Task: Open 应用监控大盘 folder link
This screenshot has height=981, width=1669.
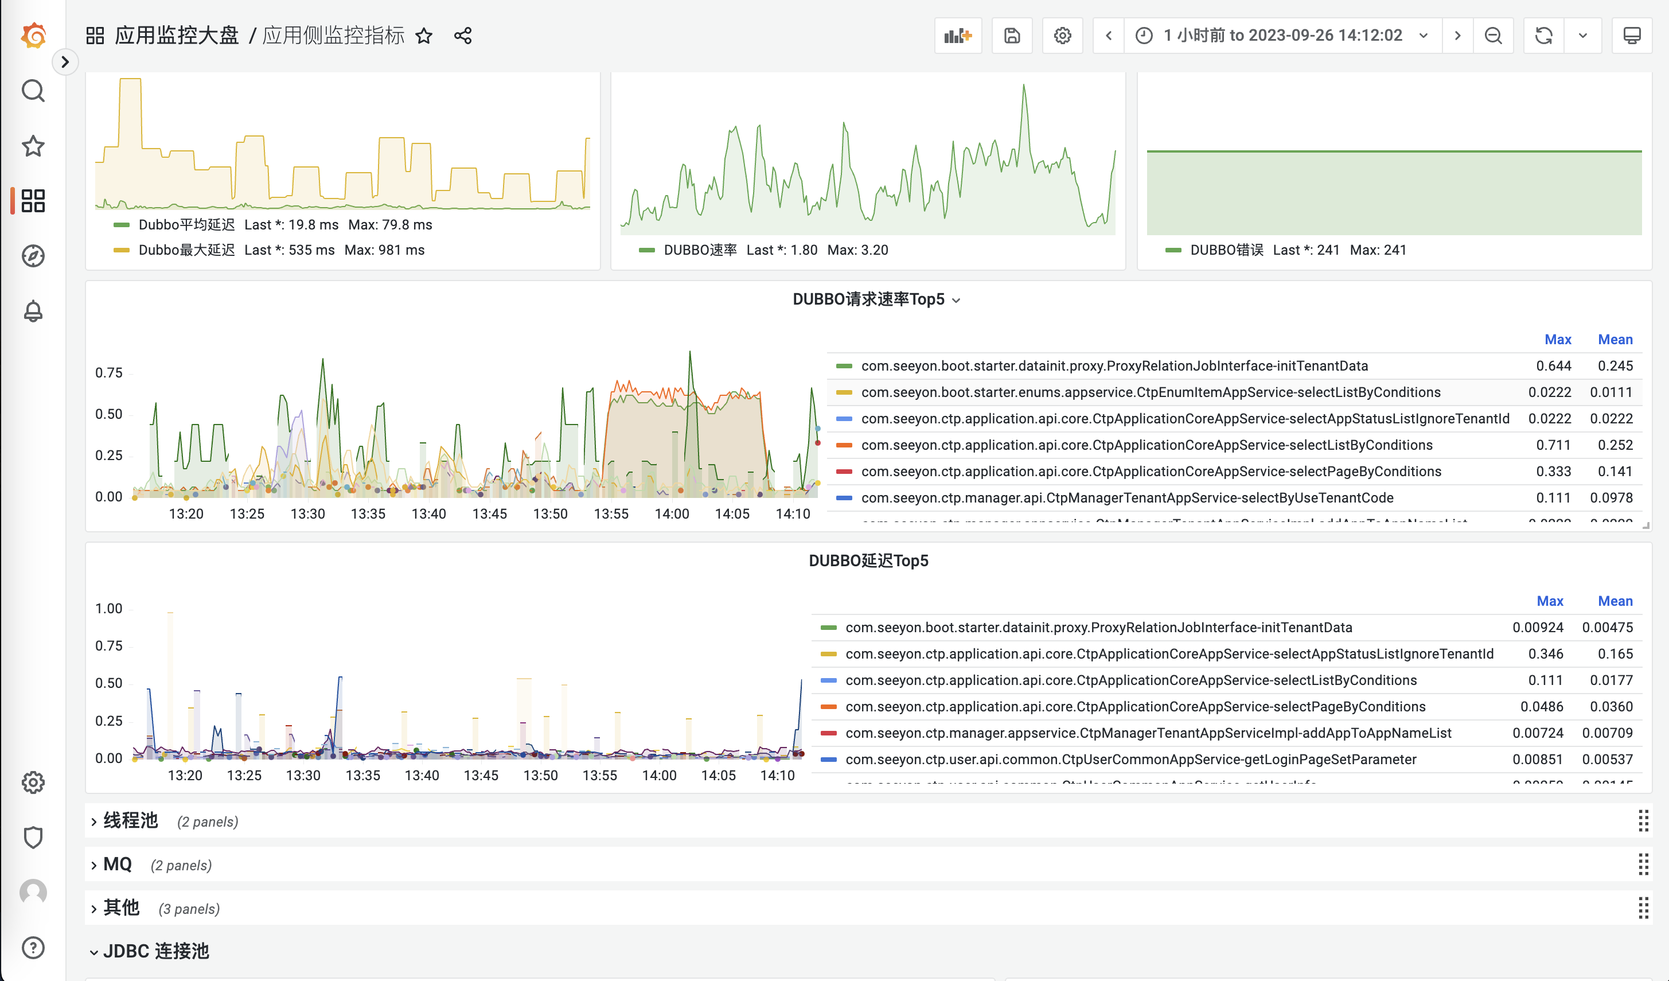Action: (177, 36)
